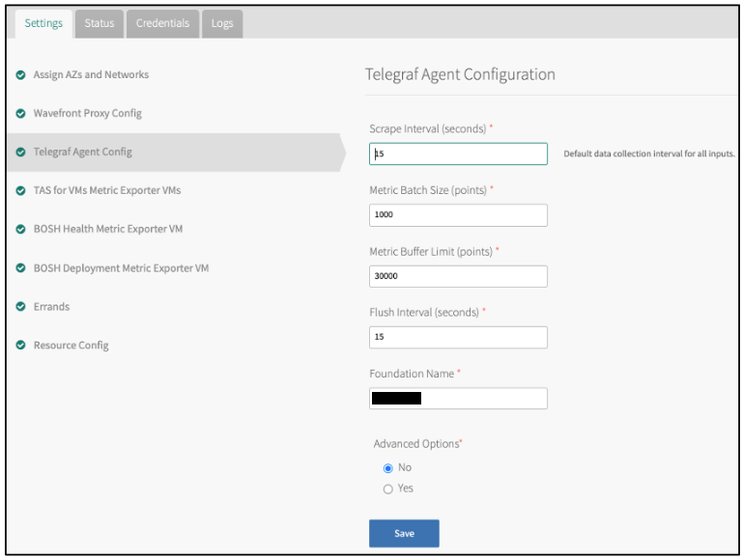Select the No radio button under Advanced Options
The width and height of the screenshot is (742, 558).
[x=388, y=468]
